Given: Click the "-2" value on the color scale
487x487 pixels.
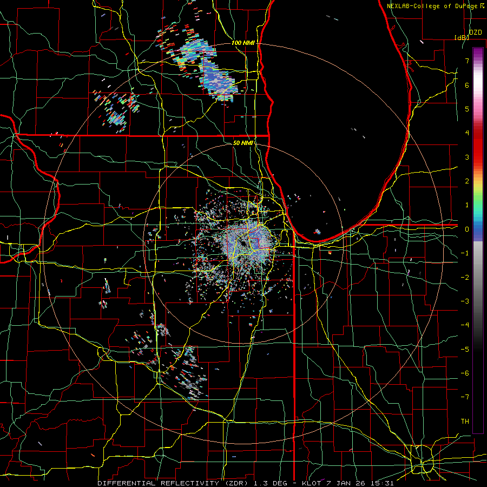Looking at the screenshot, I should pos(465,278).
